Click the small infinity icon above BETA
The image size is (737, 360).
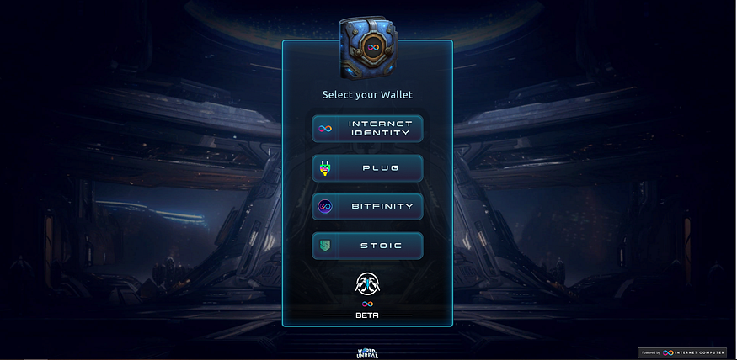367,304
